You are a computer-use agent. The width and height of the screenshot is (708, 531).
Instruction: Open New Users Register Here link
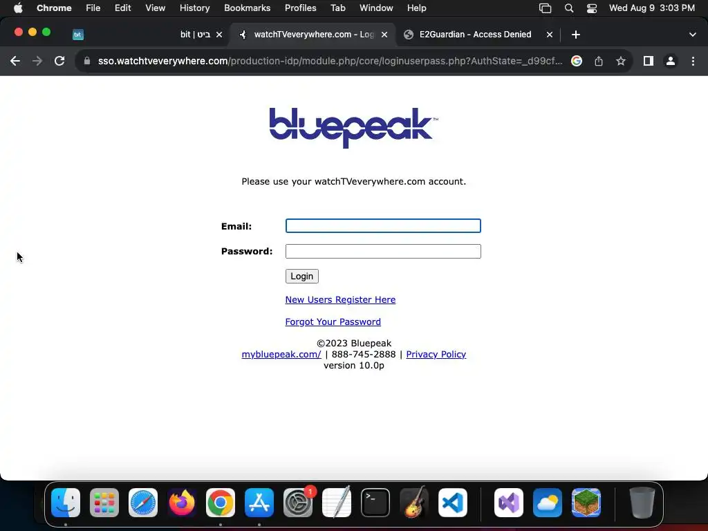coord(340,300)
